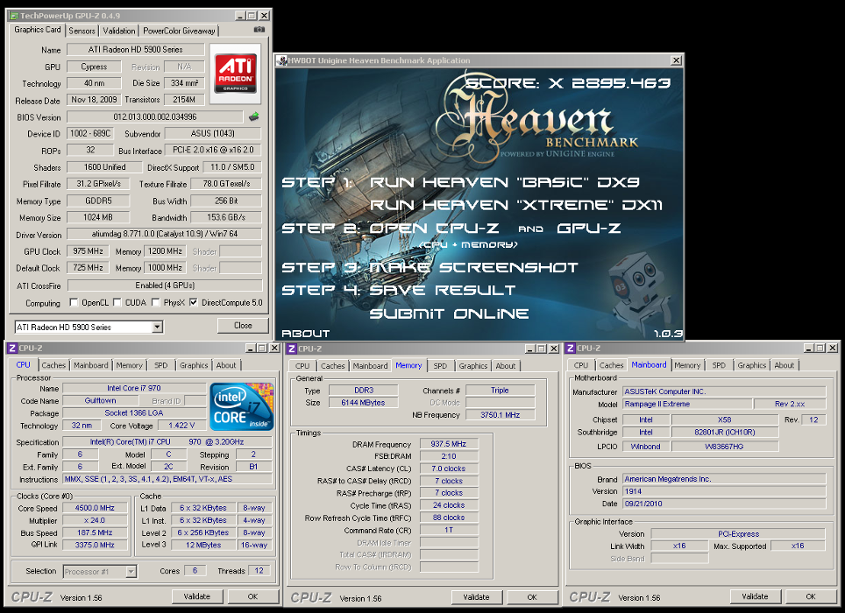The height and width of the screenshot is (613, 845).
Task: Click Step 4: Save Result
Action: coord(398,290)
